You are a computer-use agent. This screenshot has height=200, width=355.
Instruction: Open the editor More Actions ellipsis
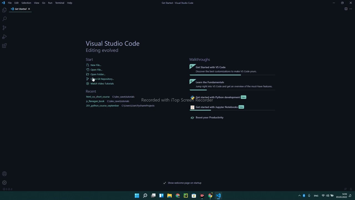(x=351, y=9)
